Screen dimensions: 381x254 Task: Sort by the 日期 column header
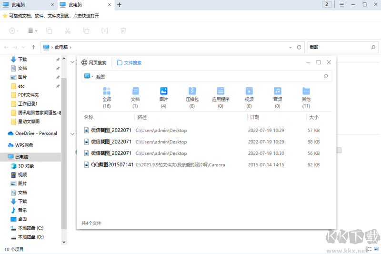254,117
